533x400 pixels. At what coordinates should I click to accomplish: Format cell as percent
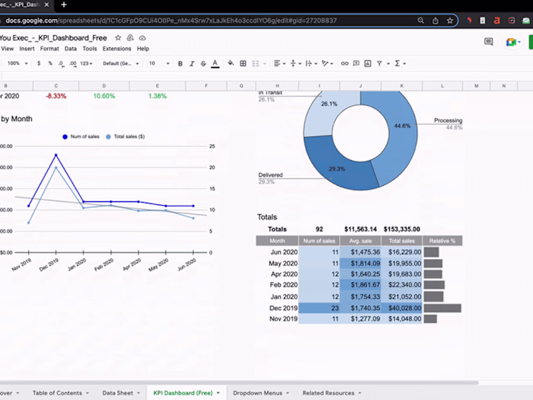(50, 63)
